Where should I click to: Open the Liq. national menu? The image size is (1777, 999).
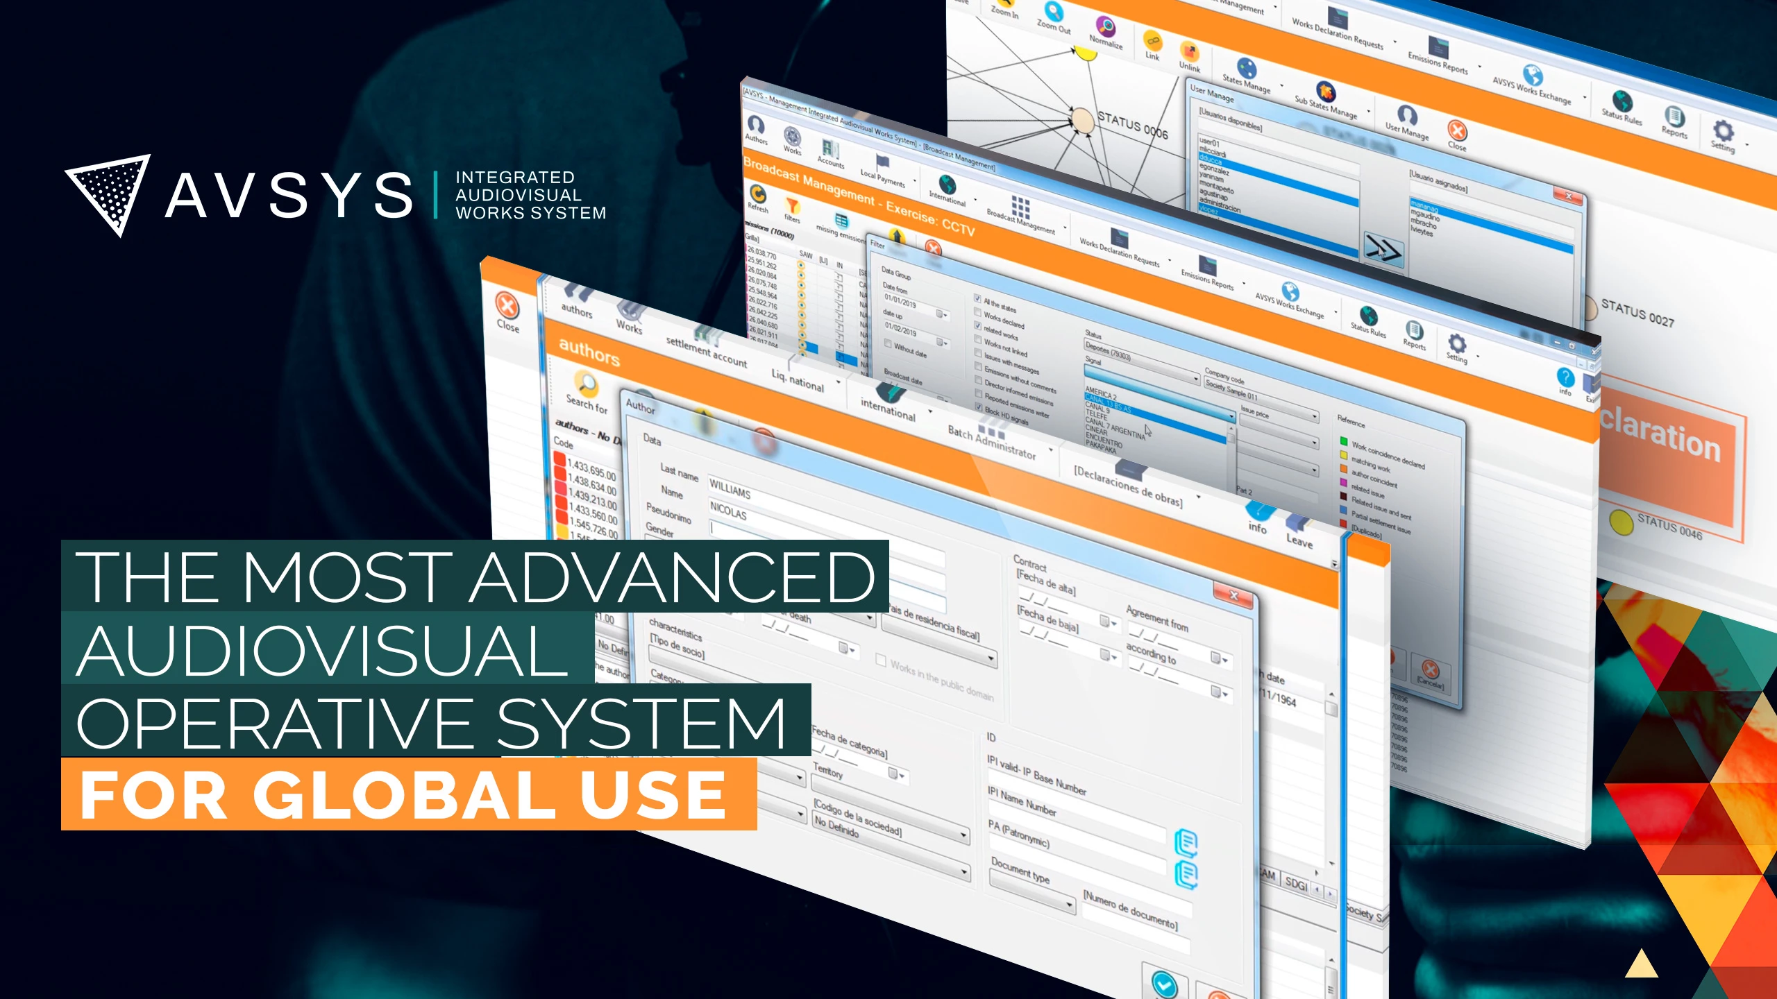point(798,380)
